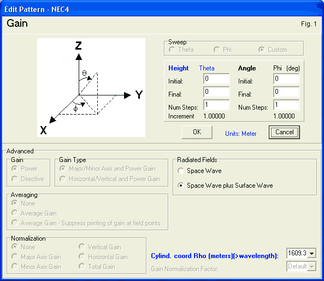Click the Angle Phi Initial field
The height and width of the screenshot is (281, 324).
click(286, 79)
